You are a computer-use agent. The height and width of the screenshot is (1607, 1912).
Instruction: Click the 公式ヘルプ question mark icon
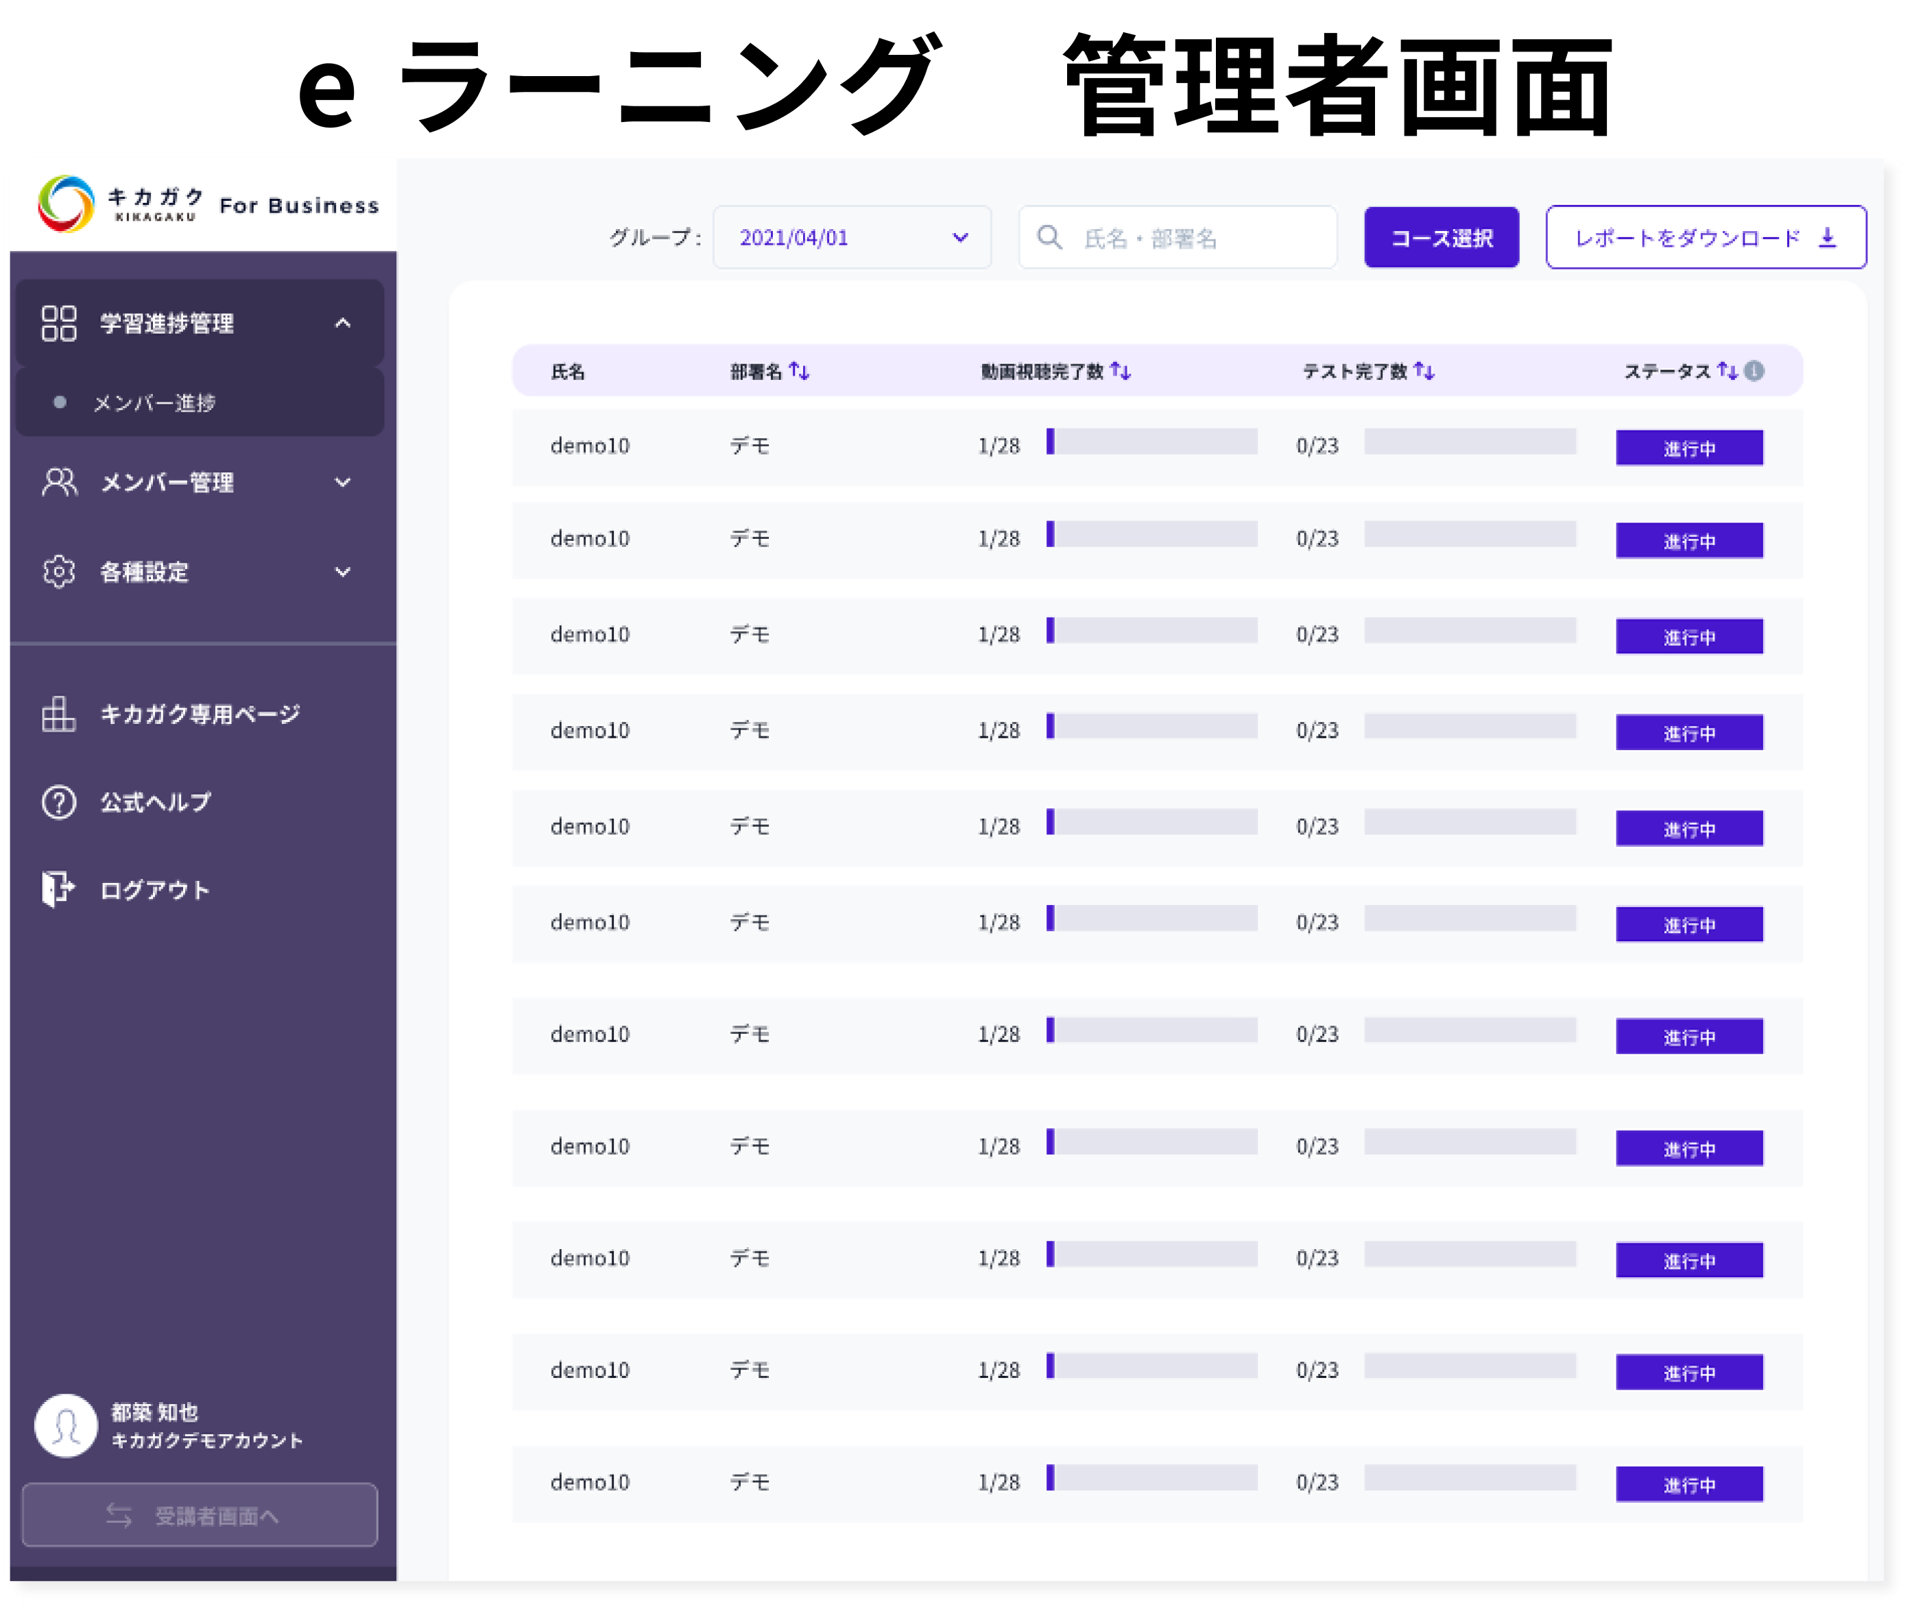[59, 803]
